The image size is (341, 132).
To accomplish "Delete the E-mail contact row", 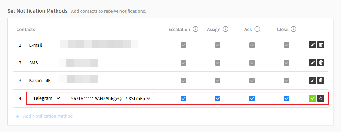I will point(321,45).
